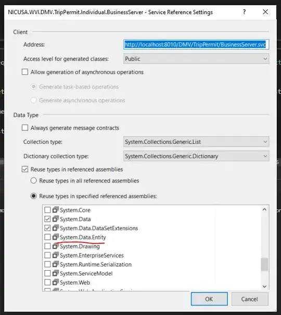Uncheck the System.Data.DataSetExtensions assembly
Screen dimensions: 281x315
pyautogui.click(x=47, y=228)
